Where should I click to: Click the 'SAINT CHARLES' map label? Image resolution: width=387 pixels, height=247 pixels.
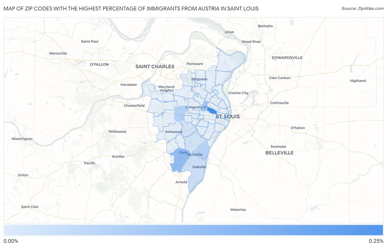click(155, 66)
